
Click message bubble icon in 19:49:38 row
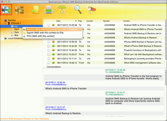click(53, 25)
